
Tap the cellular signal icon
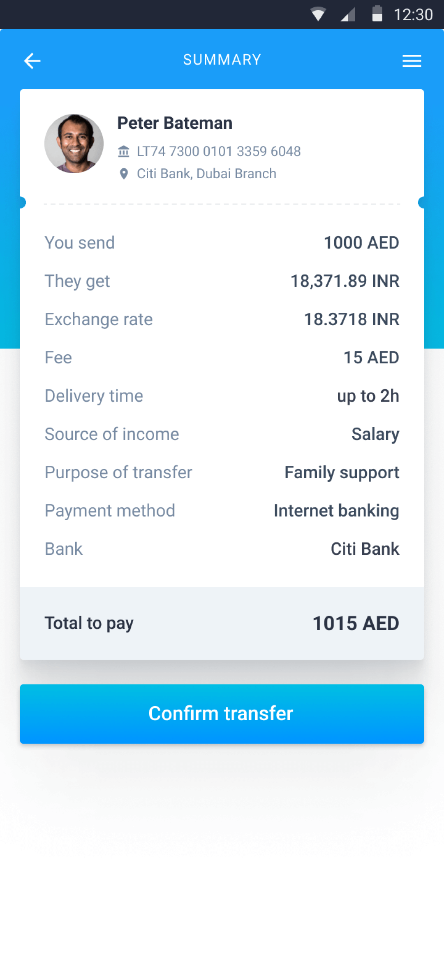pos(348,14)
